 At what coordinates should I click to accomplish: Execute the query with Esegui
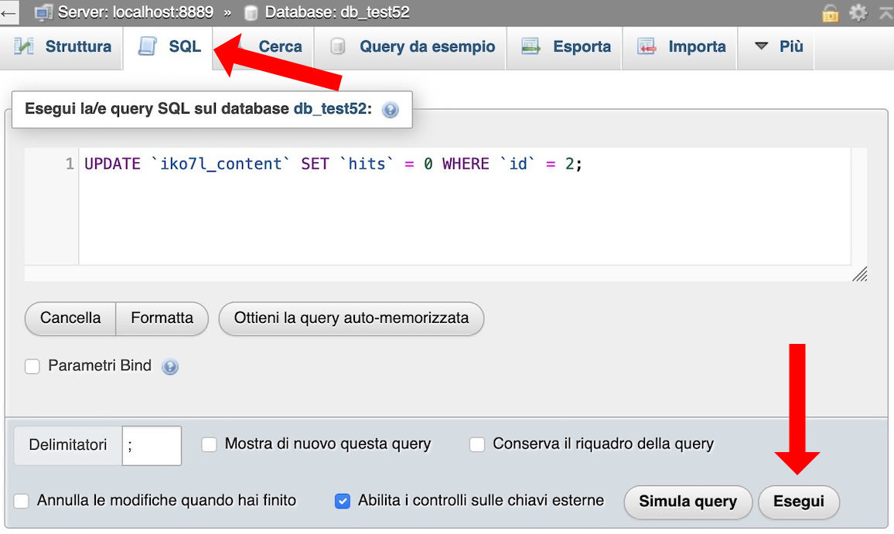point(799,502)
